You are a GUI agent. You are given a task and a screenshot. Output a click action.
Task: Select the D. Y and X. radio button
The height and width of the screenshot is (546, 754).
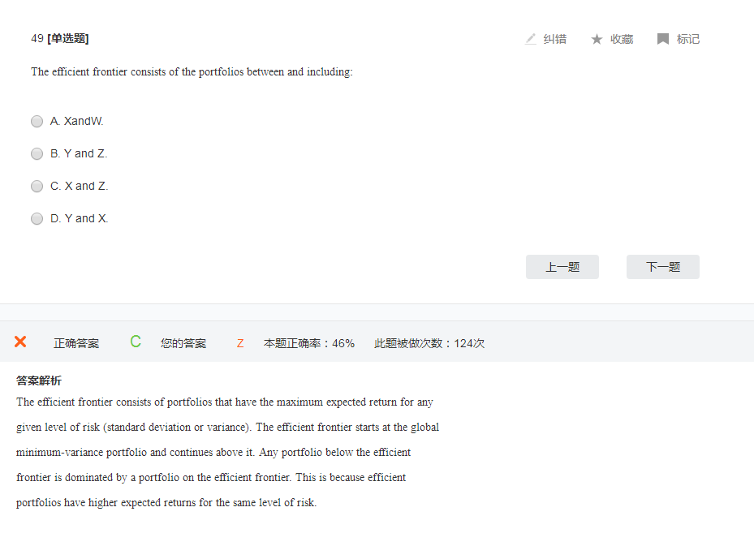37,218
